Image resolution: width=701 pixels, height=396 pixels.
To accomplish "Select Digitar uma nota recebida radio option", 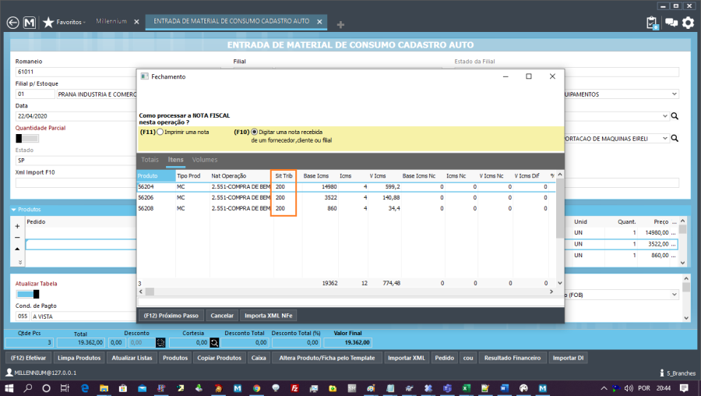I will [254, 133].
